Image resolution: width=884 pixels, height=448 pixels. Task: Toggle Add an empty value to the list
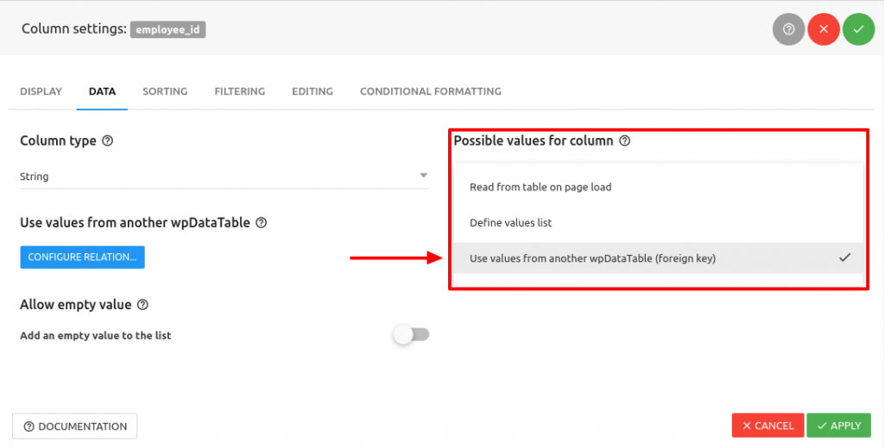[x=411, y=335]
